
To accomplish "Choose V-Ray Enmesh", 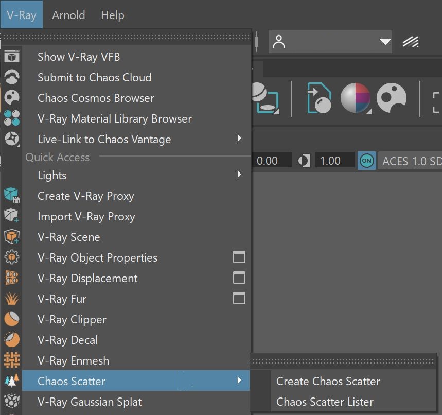I will point(136,360).
